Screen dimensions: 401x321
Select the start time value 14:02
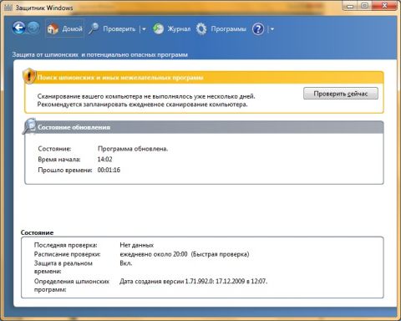pos(105,160)
